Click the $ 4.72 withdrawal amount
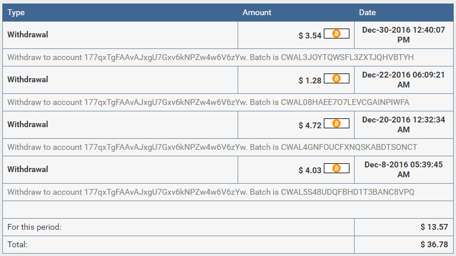456x256 pixels. (310, 125)
